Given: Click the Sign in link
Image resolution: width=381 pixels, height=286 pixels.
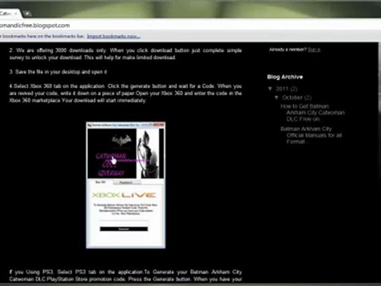Looking at the screenshot, I should [314, 50].
